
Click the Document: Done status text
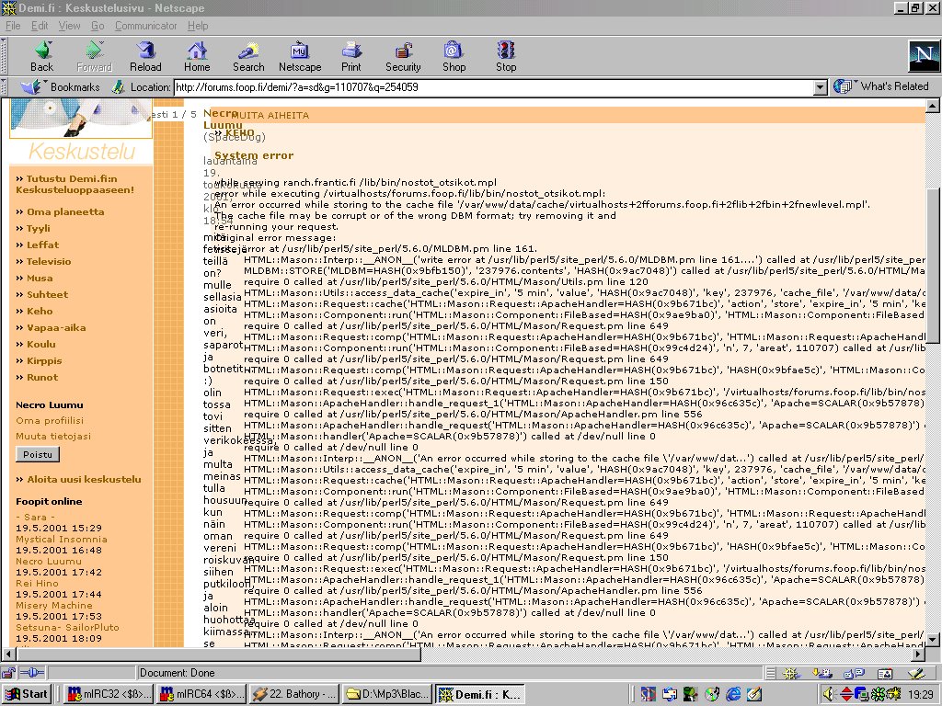pyautogui.click(x=178, y=673)
